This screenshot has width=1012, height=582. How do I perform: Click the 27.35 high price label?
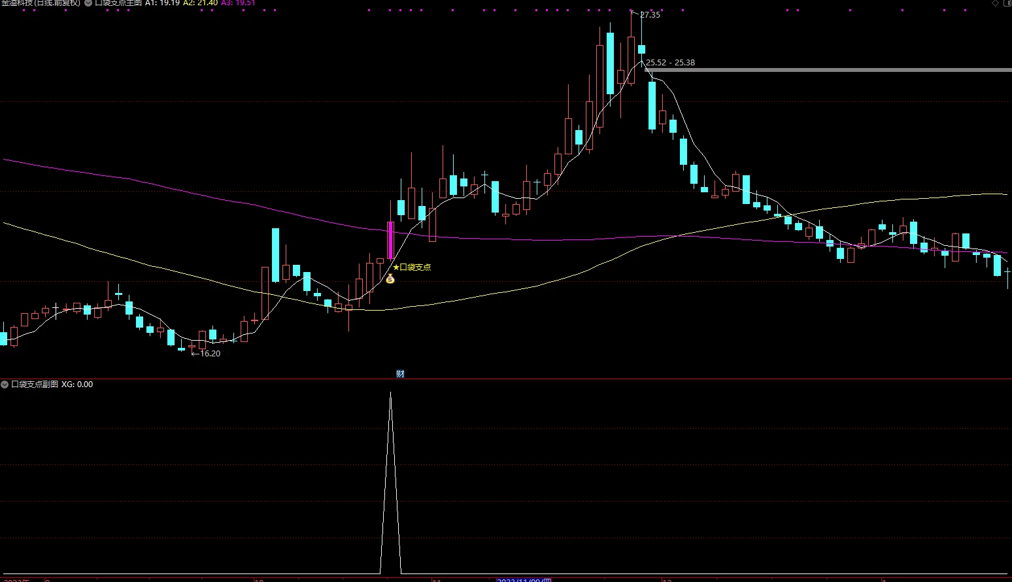(650, 15)
